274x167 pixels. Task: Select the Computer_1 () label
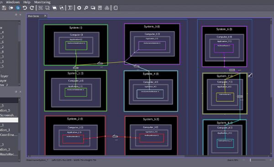76,81
